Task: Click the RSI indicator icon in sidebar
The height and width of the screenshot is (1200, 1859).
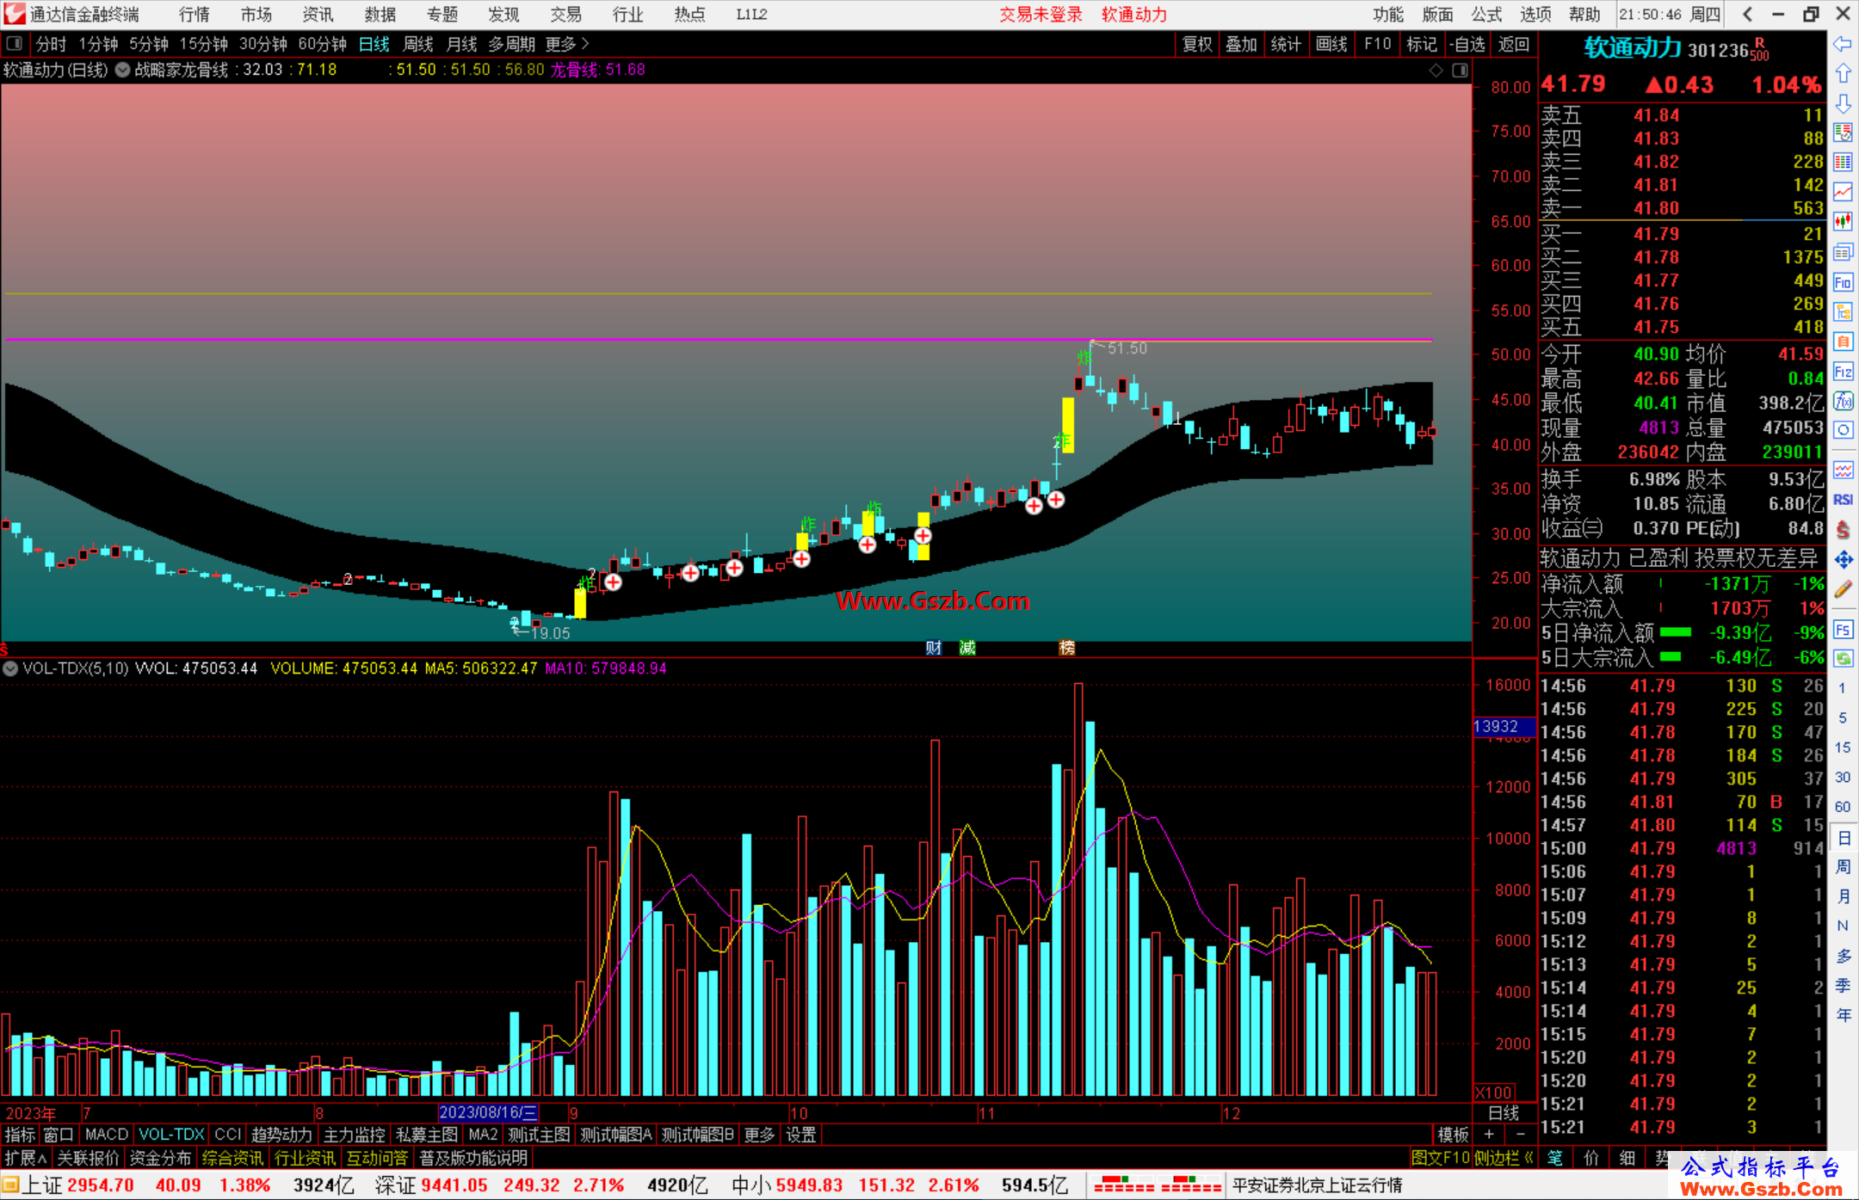Action: click(x=1843, y=500)
